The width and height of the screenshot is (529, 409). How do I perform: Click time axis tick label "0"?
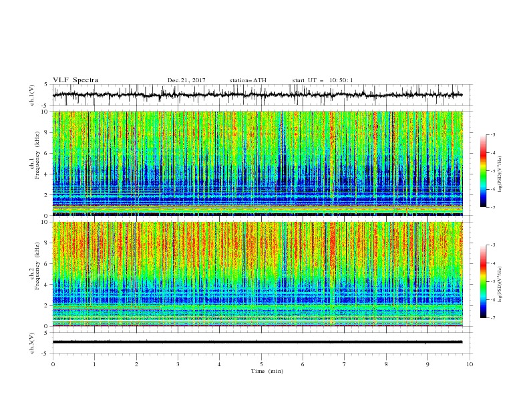click(x=53, y=364)
